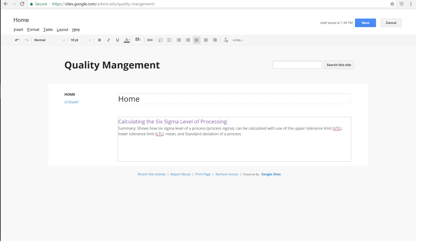447x251 pixels.
Task: Toggle bold formatting in toolbar
Action: [99, 40]
